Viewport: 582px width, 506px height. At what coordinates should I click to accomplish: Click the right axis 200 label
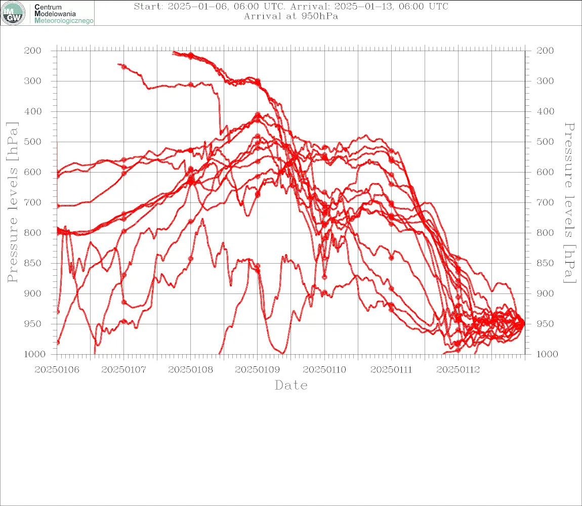coord(545,51)
